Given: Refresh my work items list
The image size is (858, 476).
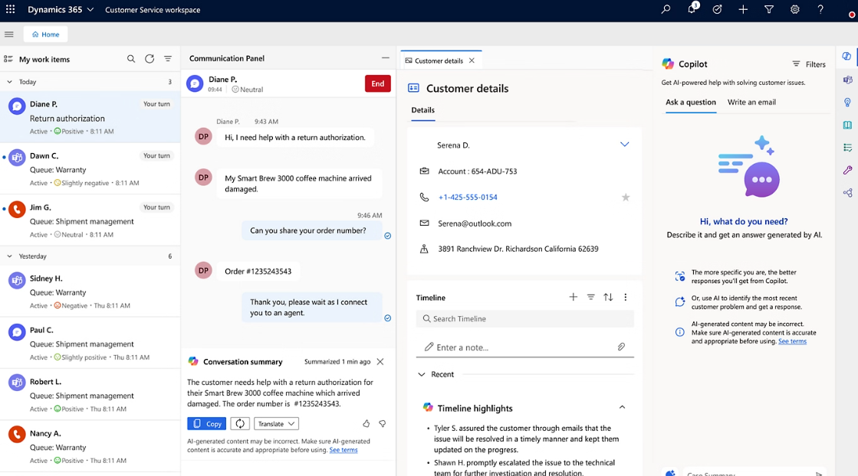Looking at the screenshot, I should click(150, 59).
